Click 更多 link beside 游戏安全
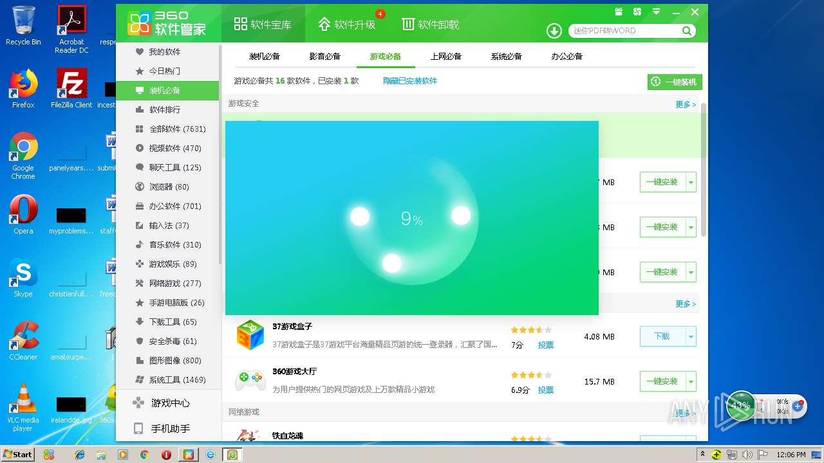 [x=686, y=104]
